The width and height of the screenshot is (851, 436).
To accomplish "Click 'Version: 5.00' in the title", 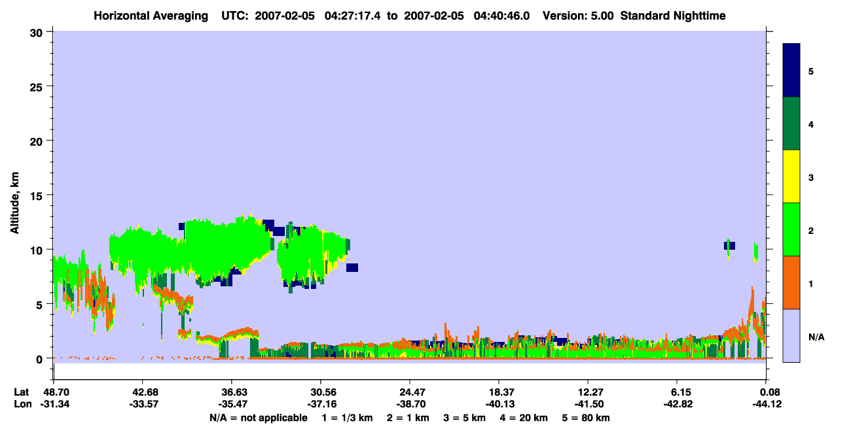I will pyautogui.click(x=578, y=15).
